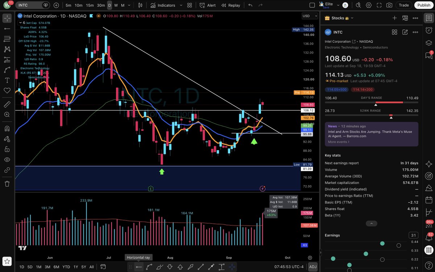The width and height of the screenshot is (435, 272).
Task: Take a chart snapshot with camera icon
Action: (x=389, y=5)
